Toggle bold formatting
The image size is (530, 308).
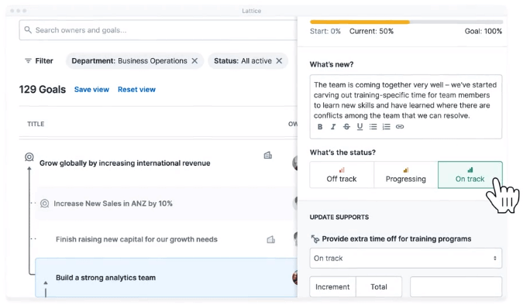pos(320,127)
